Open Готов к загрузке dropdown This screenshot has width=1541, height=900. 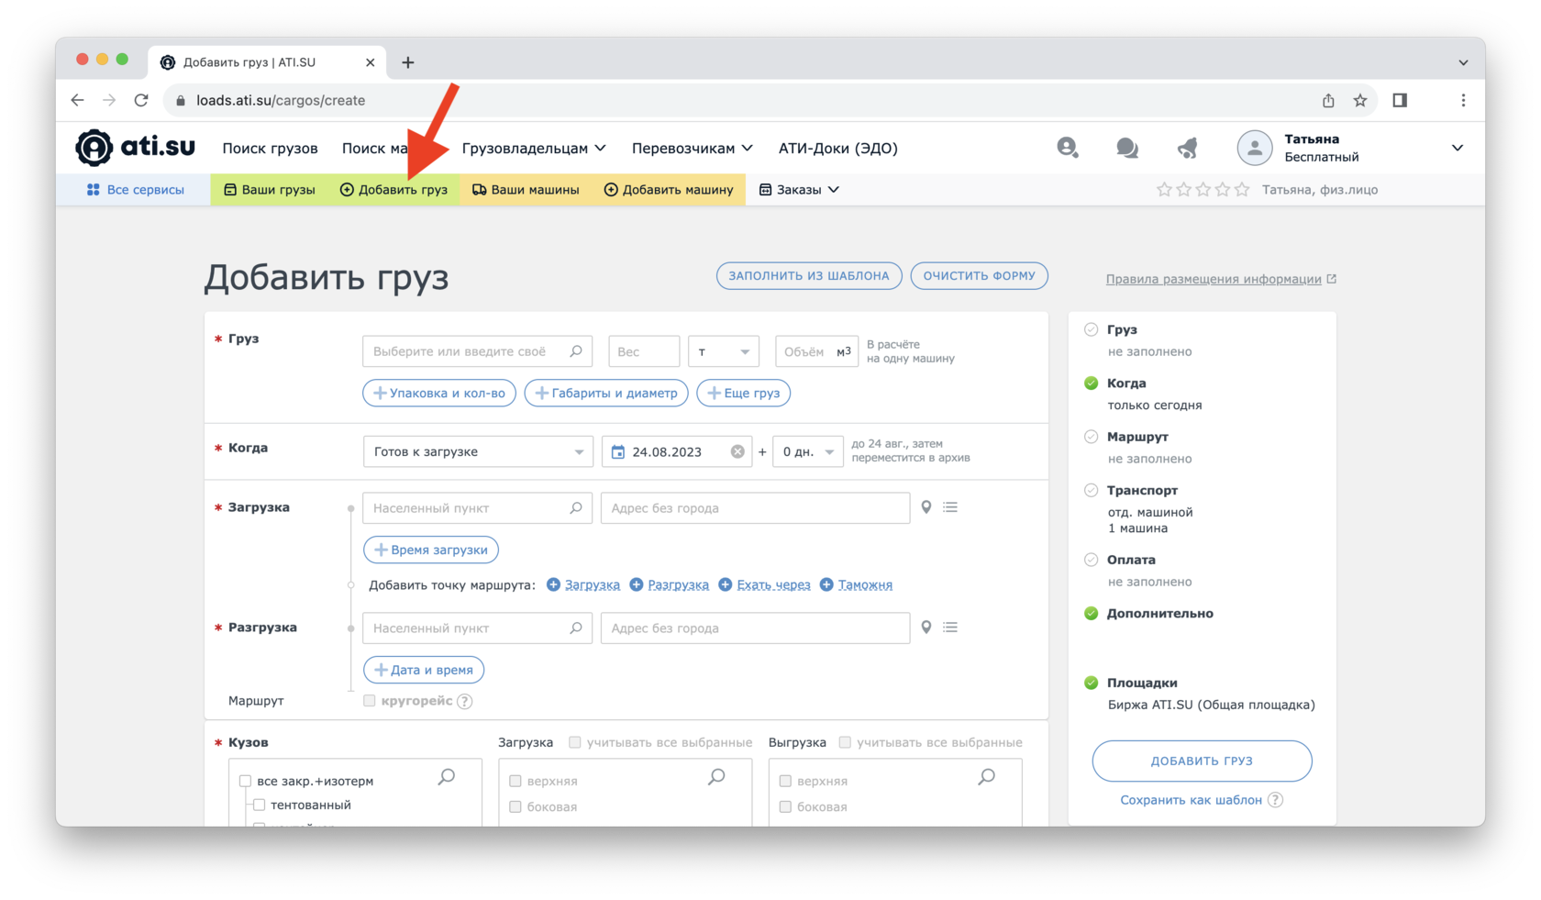[478, 452]
